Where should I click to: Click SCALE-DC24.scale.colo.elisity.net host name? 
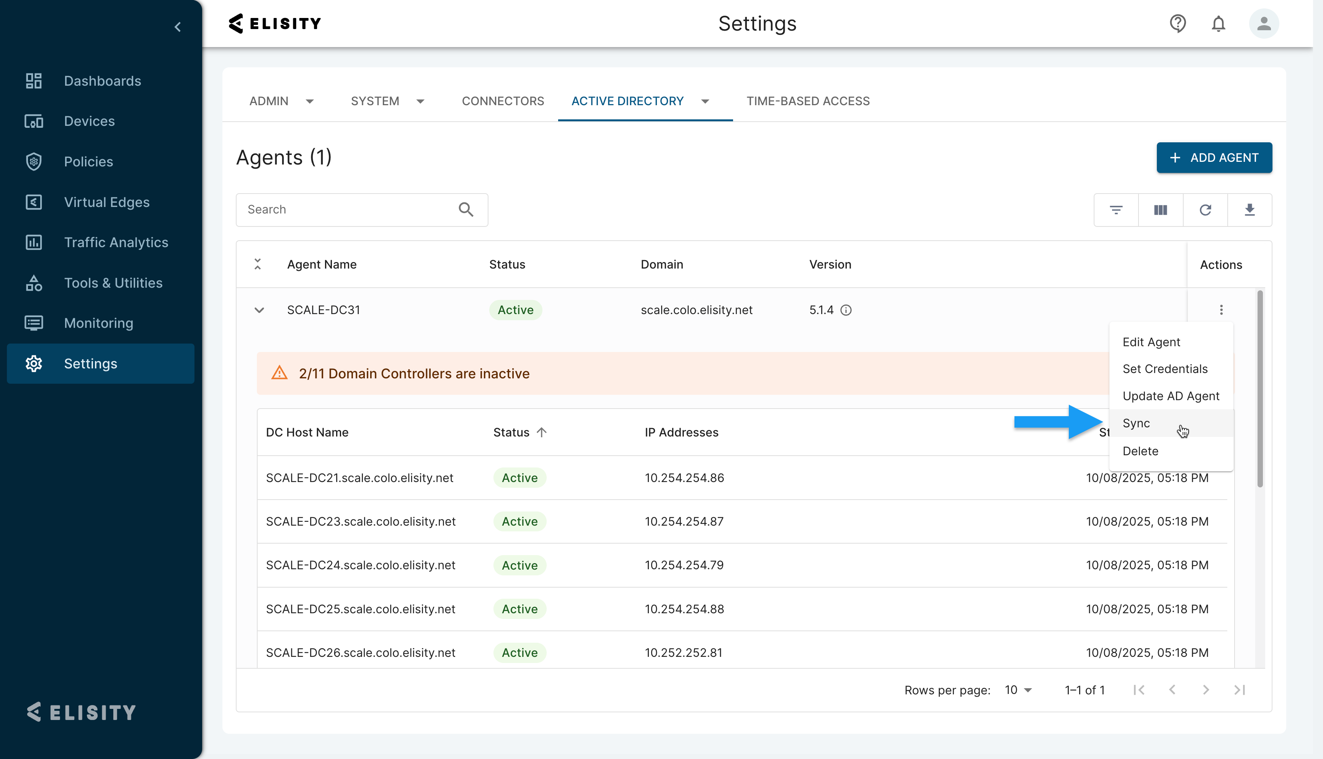pyautogui.click(x=360, y=565)
